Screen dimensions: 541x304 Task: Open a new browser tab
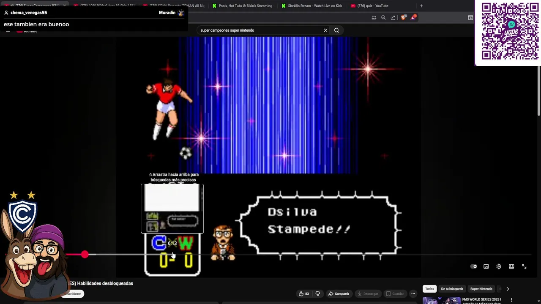click(421, 6)
